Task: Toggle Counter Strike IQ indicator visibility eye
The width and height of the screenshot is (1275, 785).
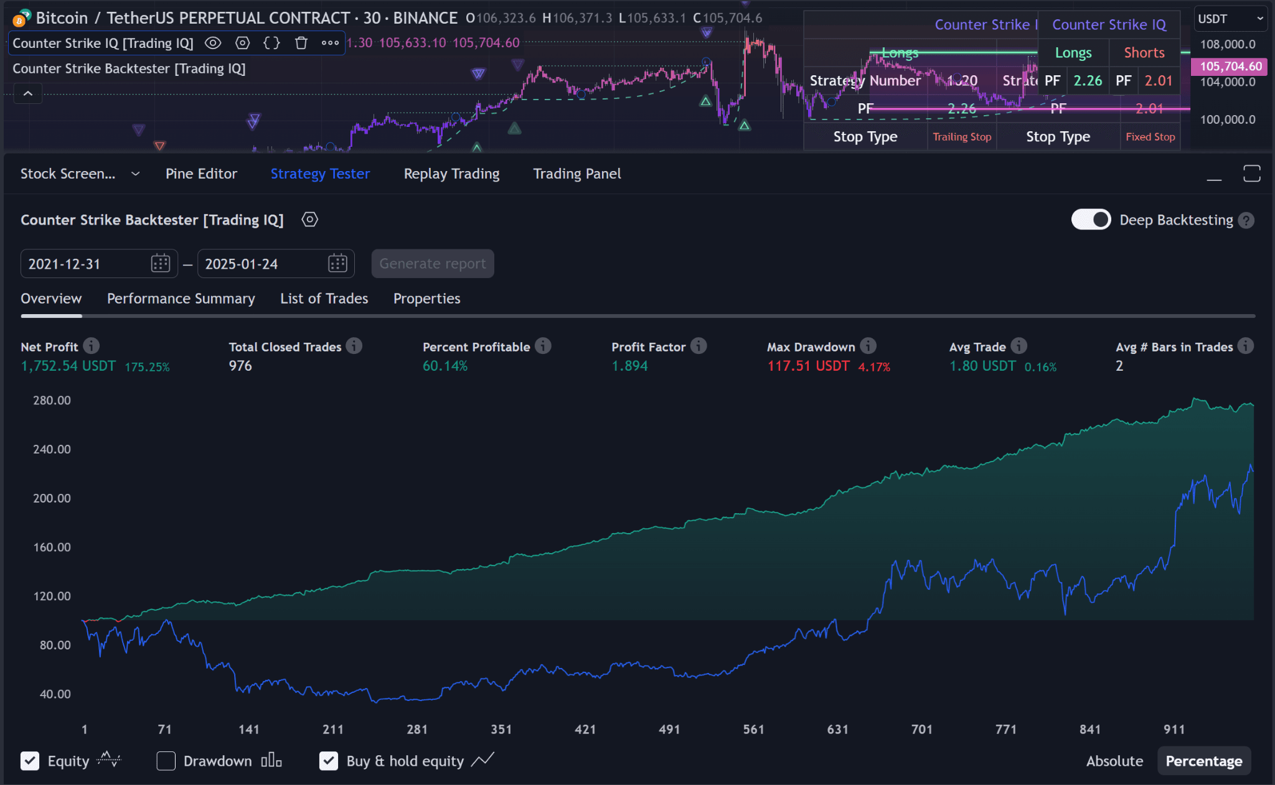Action: [x=213, y=43]
